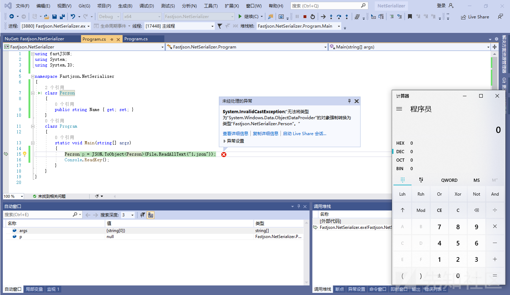Open the 调试(D) debug menu
Image resolution: width=510 pixels, height=295 pixels.
pyautogui.click(x=147, y=6)
